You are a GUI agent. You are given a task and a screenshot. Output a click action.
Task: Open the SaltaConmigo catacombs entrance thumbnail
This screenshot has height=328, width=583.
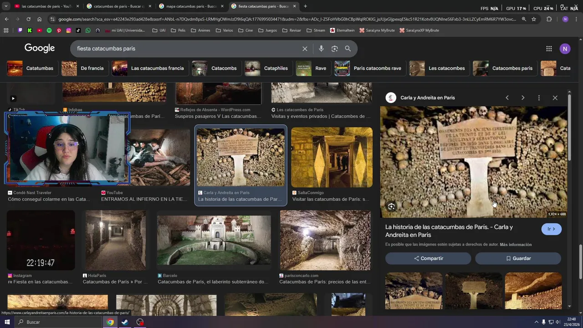point(332,157)
